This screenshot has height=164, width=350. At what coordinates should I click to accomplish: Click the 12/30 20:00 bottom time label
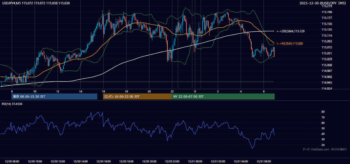click(149, 162)
